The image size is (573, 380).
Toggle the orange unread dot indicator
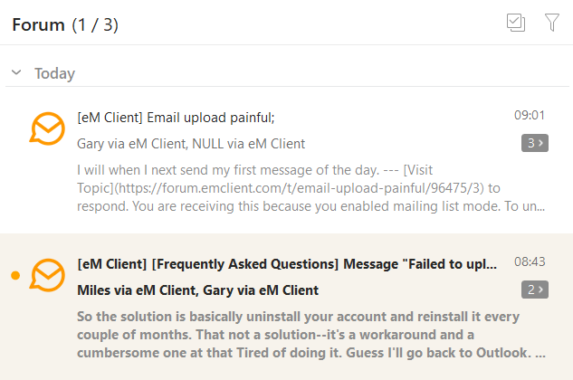point(14,275)
